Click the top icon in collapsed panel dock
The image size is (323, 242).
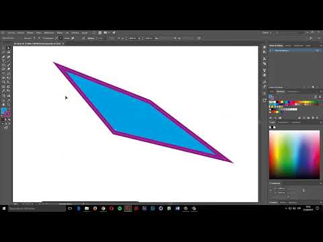[264, 47]
